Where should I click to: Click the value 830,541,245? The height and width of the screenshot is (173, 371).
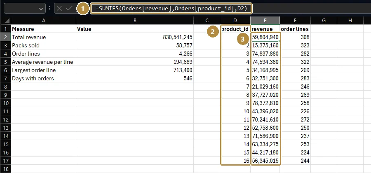pyautogui.click(x=135, y=37)
